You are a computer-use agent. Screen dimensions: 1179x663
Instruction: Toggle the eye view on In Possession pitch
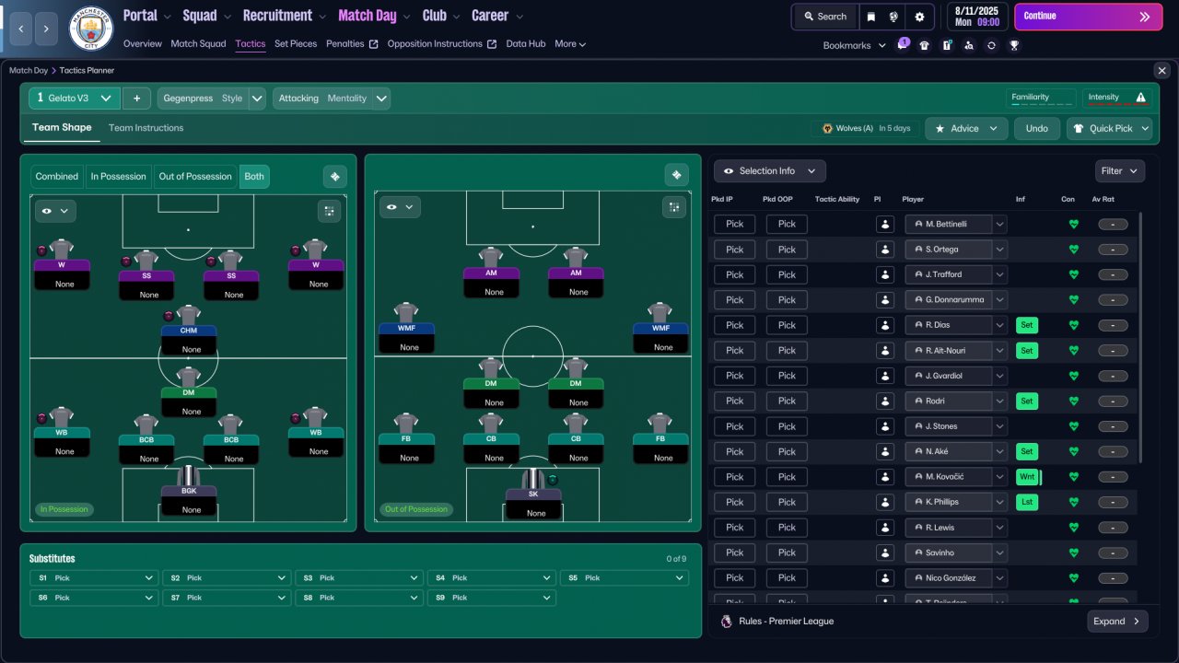(x=55, y=211)
